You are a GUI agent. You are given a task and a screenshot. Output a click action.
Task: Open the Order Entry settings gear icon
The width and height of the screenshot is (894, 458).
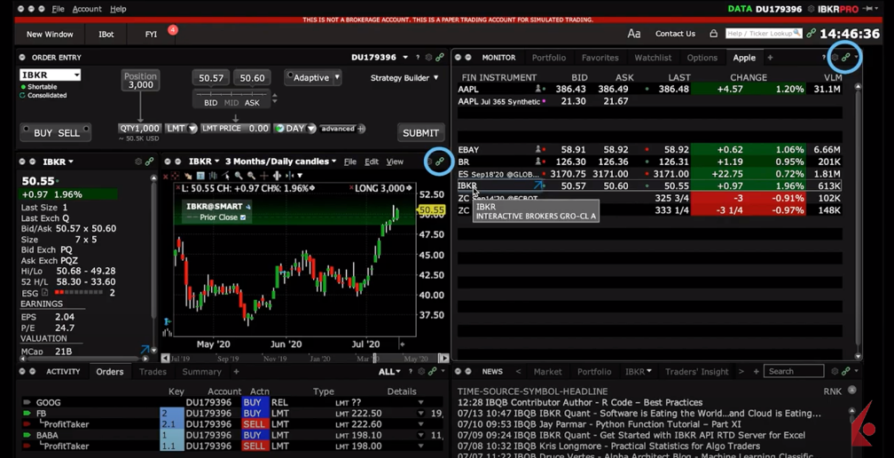428,58
